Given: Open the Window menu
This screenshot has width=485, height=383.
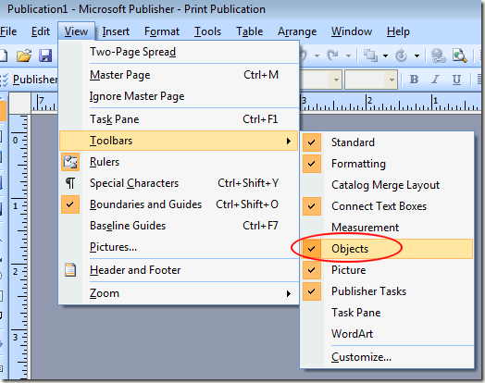Looking at the screenshot, I should point(352,31).
